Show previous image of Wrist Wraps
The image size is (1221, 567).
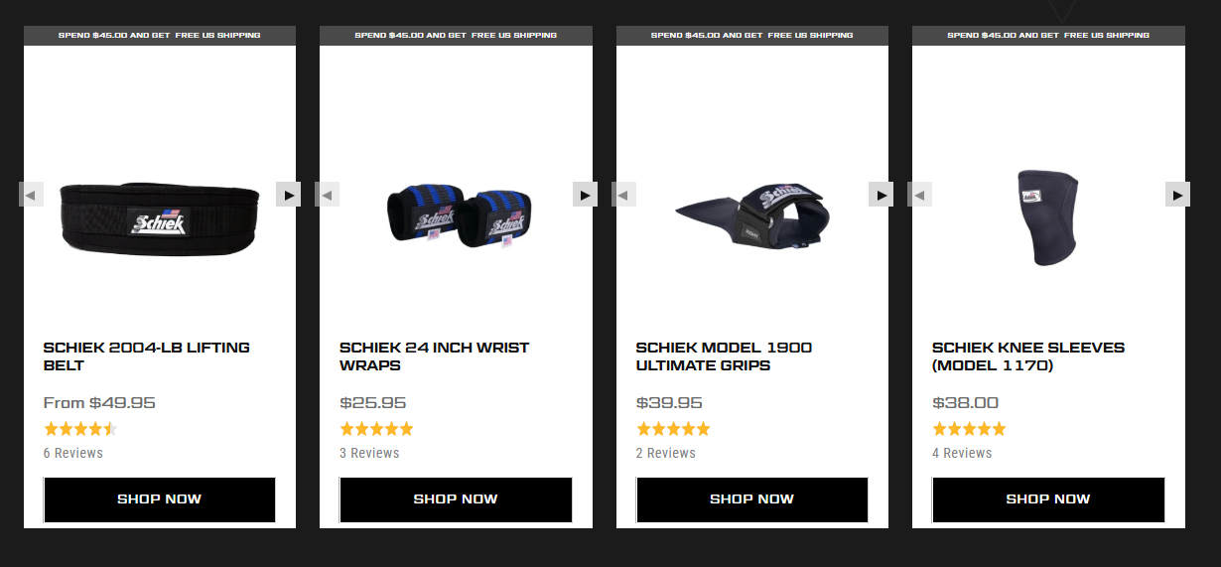tap(328, 195)
